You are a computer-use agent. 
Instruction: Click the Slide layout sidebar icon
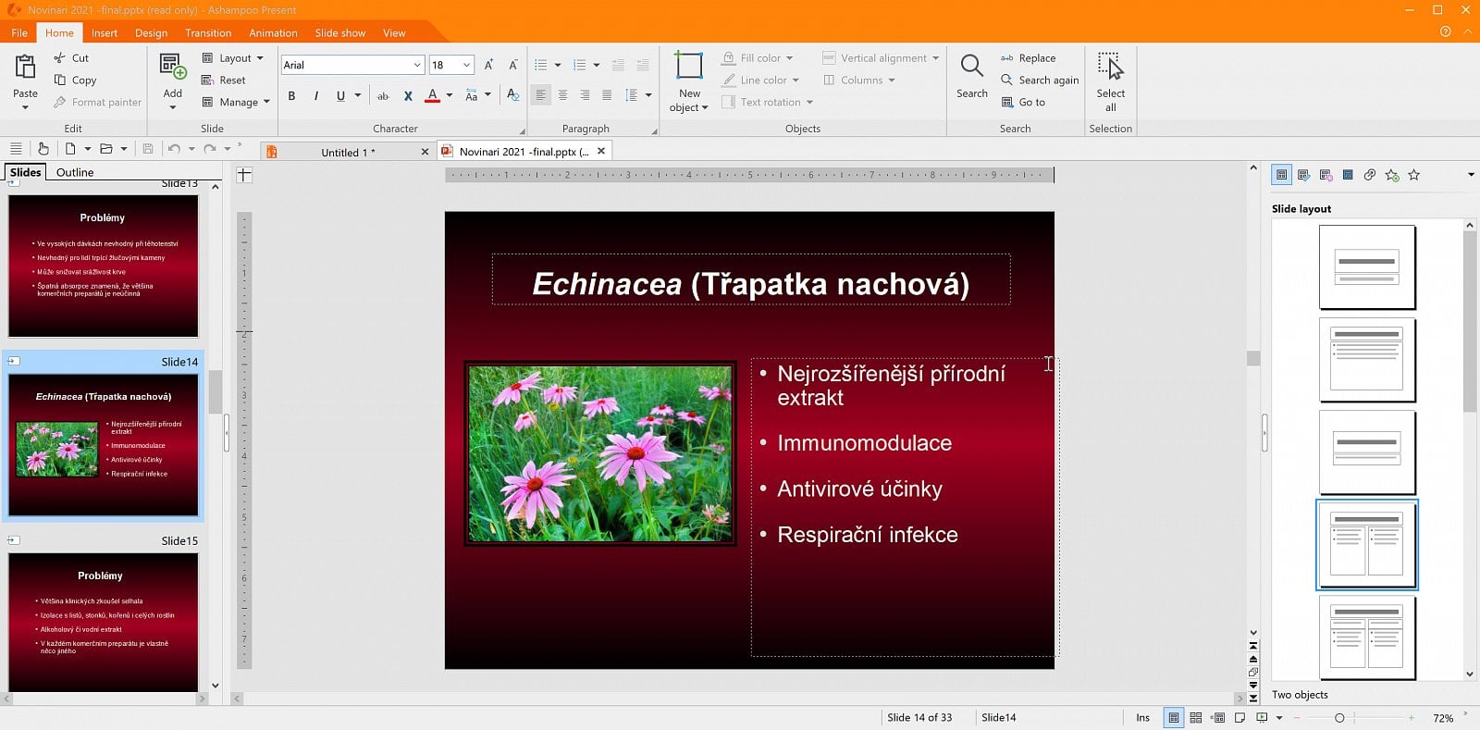pyautogui.click(x=1281, y=174)
